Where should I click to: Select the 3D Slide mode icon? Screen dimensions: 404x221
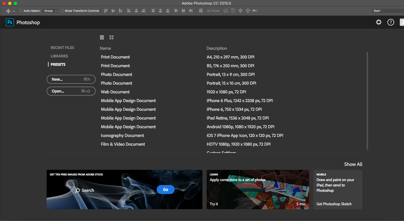pos(248,11)
